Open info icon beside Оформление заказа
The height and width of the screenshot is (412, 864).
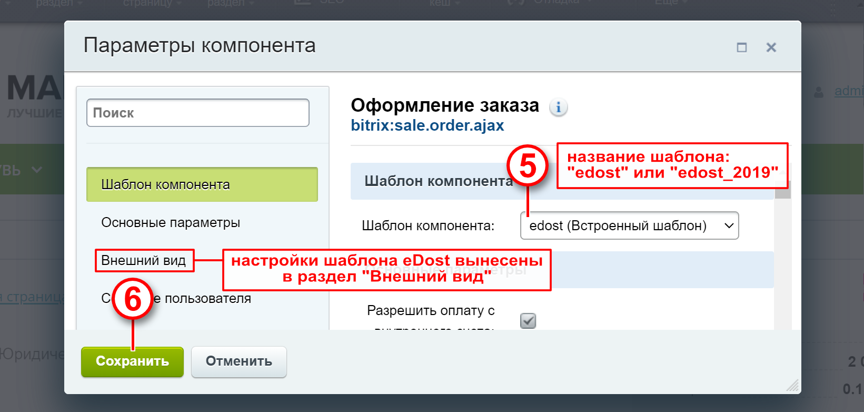pyautogui.click(x=558, y=107)
